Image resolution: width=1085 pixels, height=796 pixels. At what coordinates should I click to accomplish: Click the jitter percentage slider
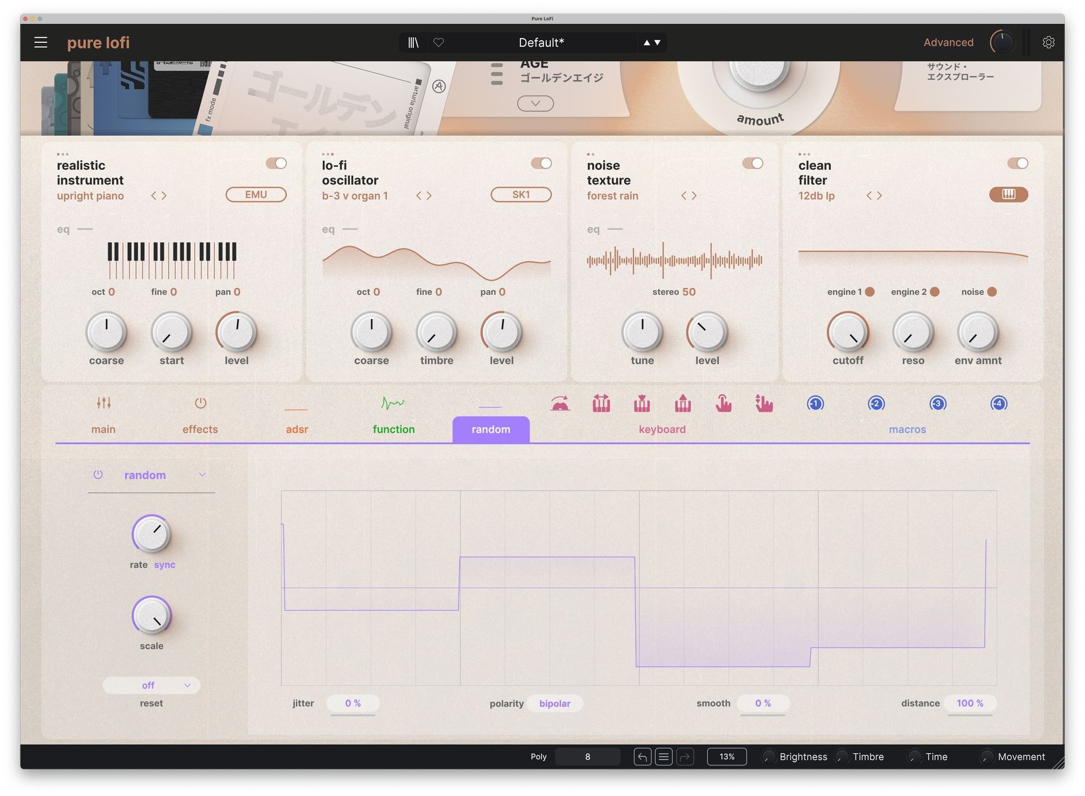tap(353, 703)
